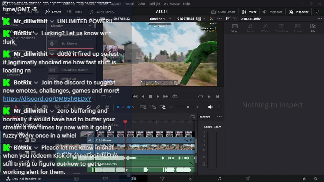
Task: Toggle the Effects panel button
Action: tap(53, 12)
